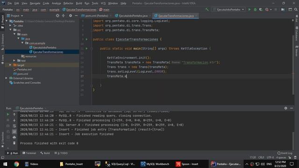
Task: Click the UTF-8 encoding in the status bar
Action: pyautogui.click(x=270, y=158)
